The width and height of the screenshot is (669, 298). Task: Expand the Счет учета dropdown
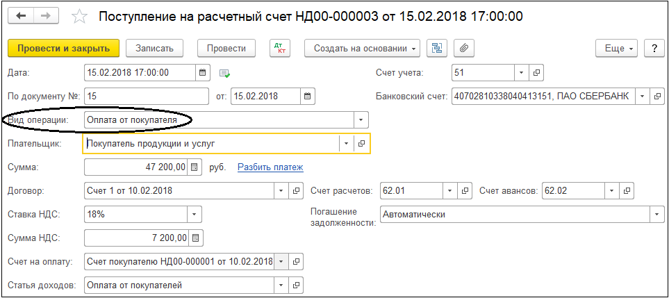pyautogui.click(x=522, y=72)
